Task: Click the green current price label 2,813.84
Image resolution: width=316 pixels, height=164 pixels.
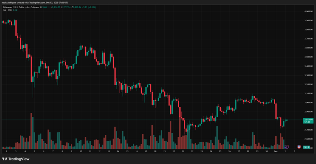Action: 308,120
